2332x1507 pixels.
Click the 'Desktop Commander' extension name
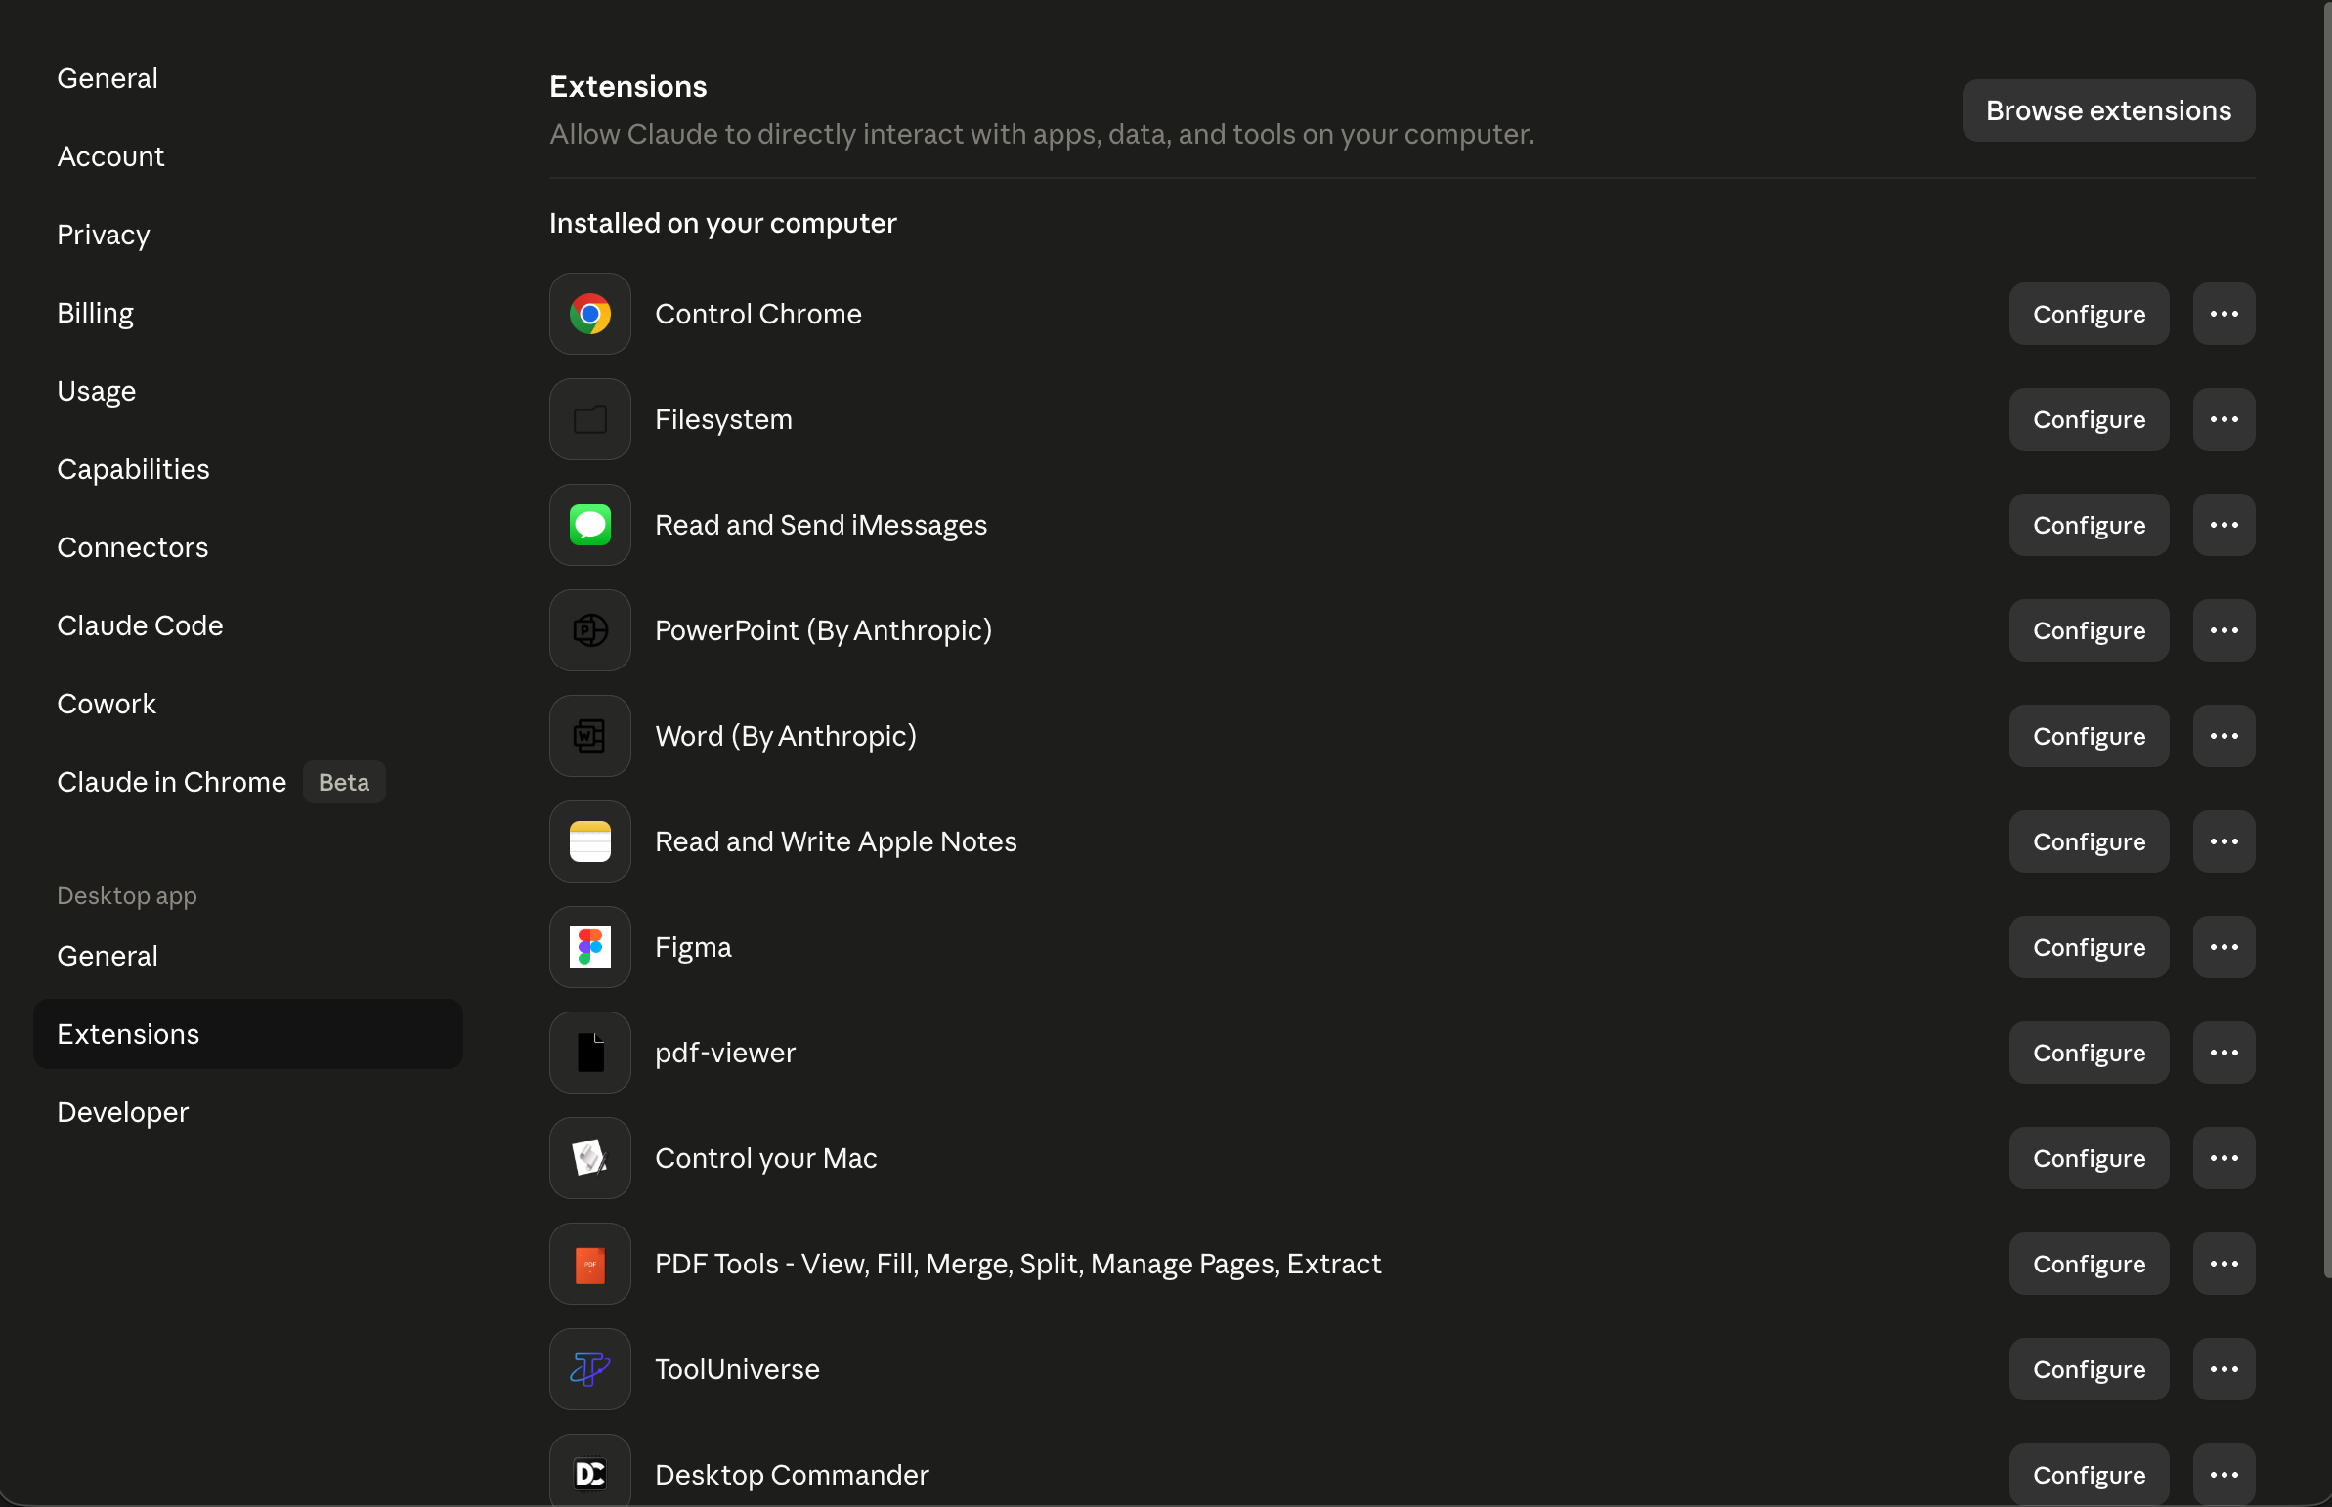[x=792, y=1475]
